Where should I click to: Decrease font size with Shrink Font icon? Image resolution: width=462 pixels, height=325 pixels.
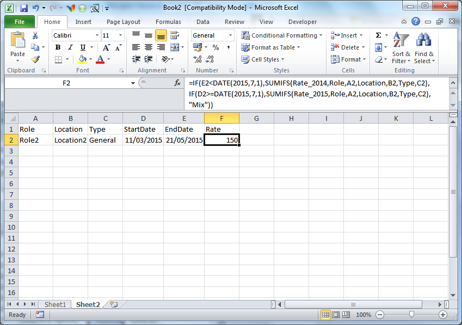coord(119,47)
